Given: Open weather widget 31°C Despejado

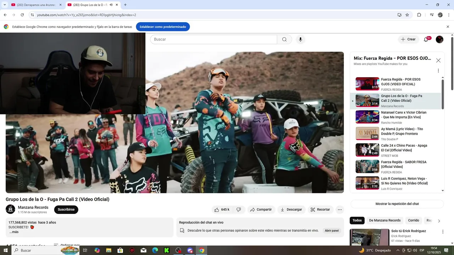Looking at the screenshot, I should (374, 250).
